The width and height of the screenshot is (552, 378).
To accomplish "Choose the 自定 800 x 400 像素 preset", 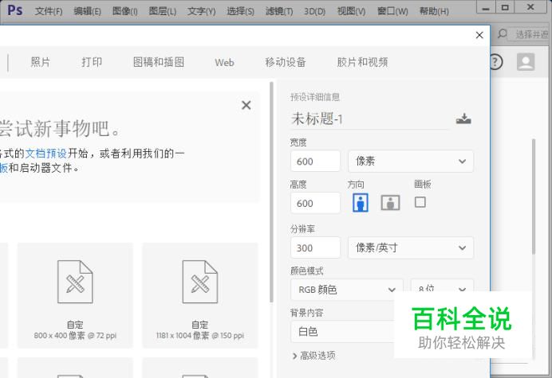I will (x=75, y=295).
